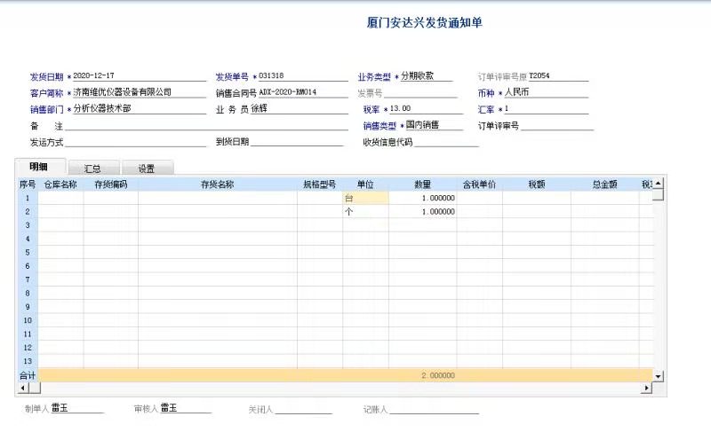Click the 销售类型 field 国内销售
This screenshot has height=440, width=711.
434,125
